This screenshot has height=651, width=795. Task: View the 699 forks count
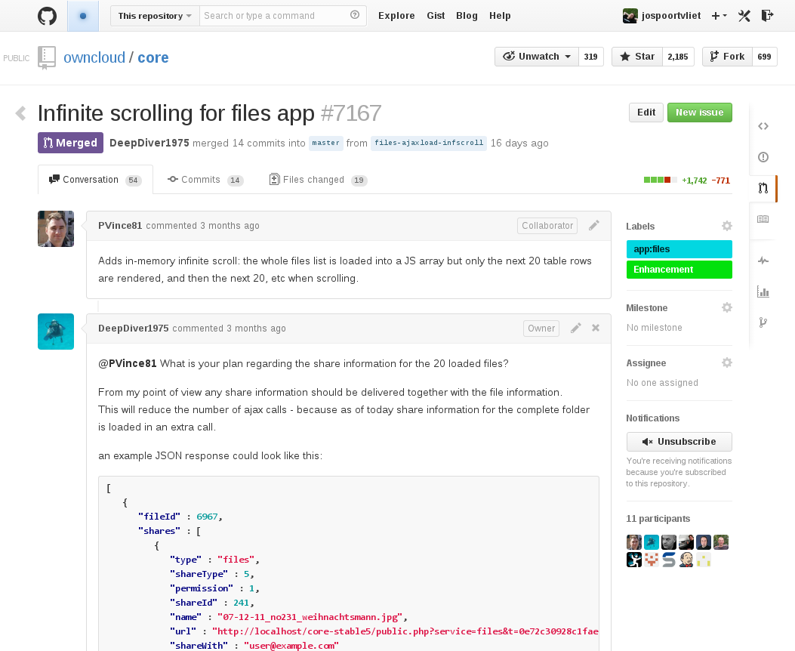(x=764, y=57)
